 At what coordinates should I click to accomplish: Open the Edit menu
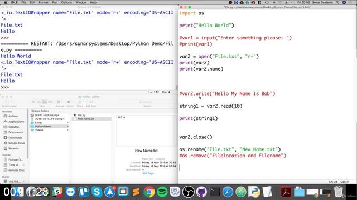point(32,2)
